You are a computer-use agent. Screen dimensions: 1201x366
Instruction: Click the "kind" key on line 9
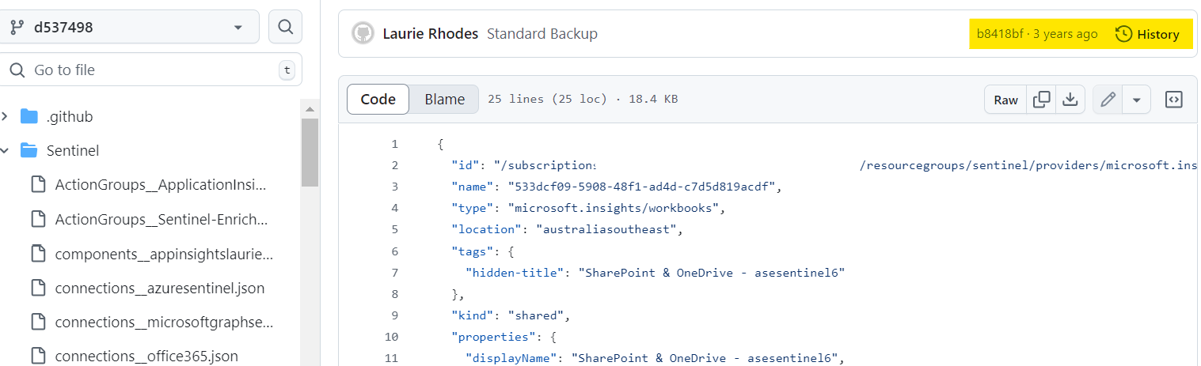click(x=472, y=315)
